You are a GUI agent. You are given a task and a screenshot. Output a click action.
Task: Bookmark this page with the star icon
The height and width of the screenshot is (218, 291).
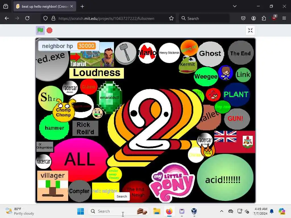[x=171, y=18]
